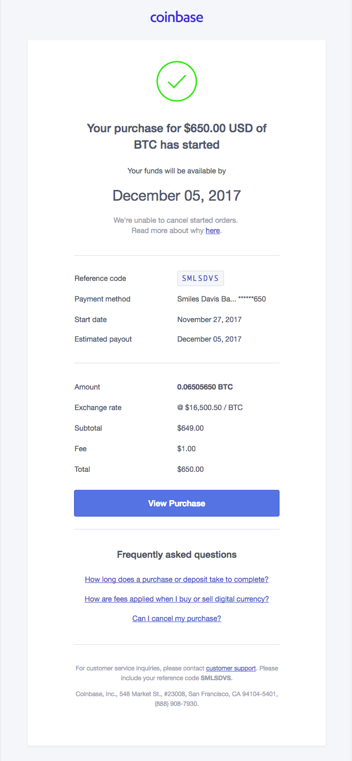Click the Total $650.00 value
Viewport: 352px width, 761px height.
click(191, 469)
